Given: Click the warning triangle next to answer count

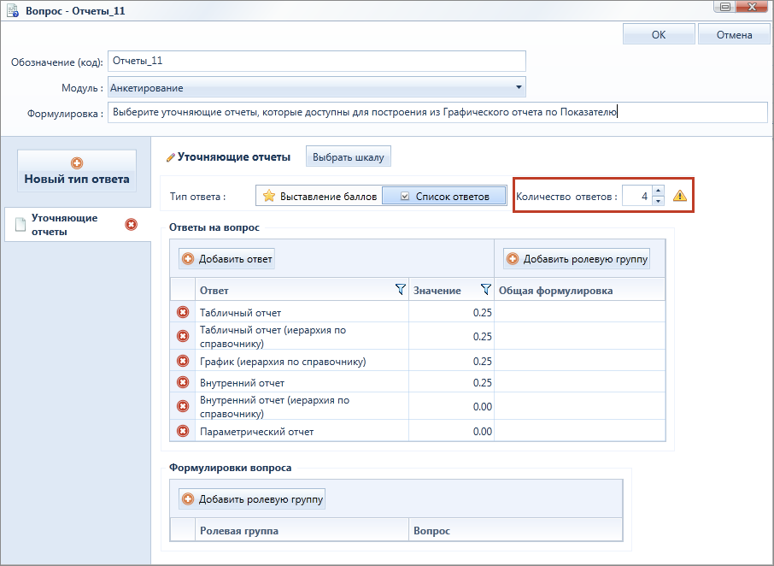Looking at the screenshot, I should tap(680, 196).
